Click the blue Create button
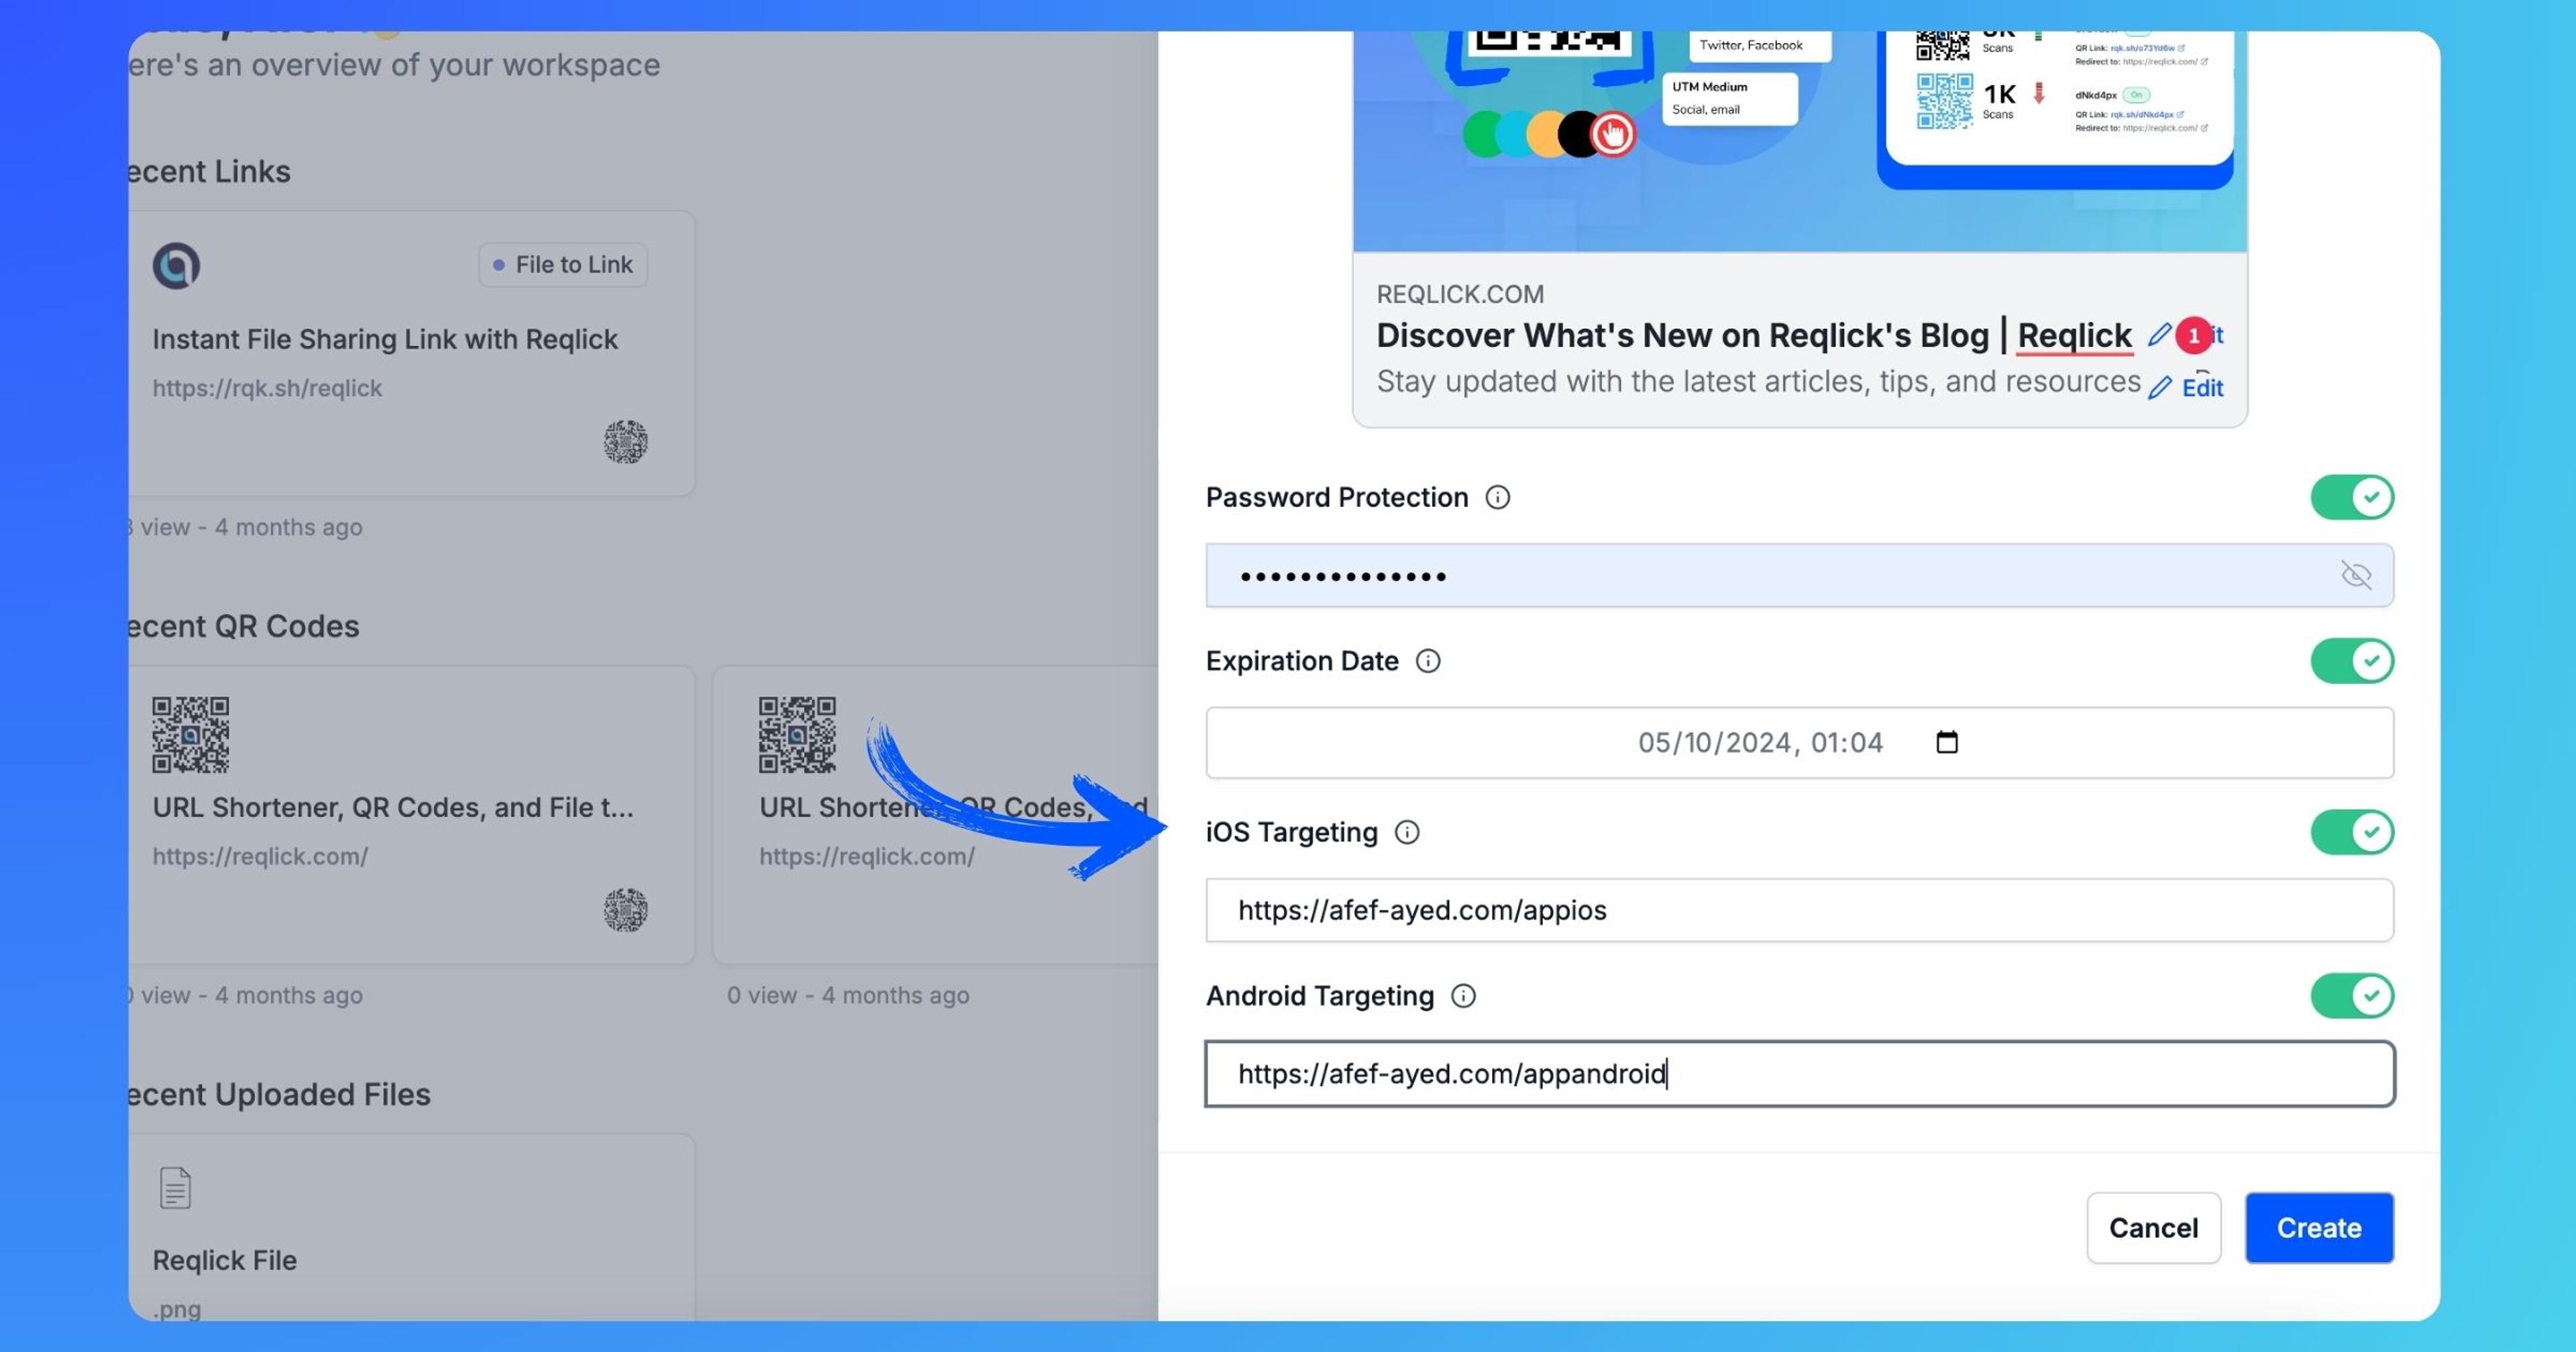The height and width of the screenshot is (1352, 2576). [x=2318, y=1227]
